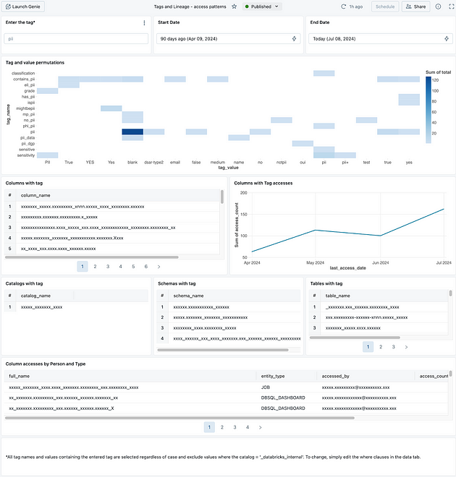Focus the Enter the tag input
Viewport: 456px width, 477px height.
pos(76,38)
